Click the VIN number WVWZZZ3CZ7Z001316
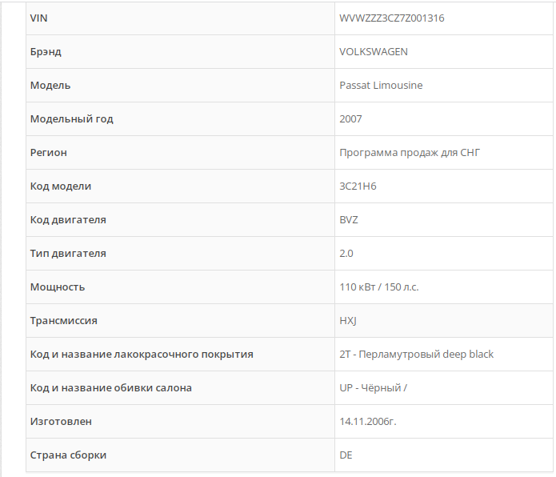 click(x=391, y=18)
